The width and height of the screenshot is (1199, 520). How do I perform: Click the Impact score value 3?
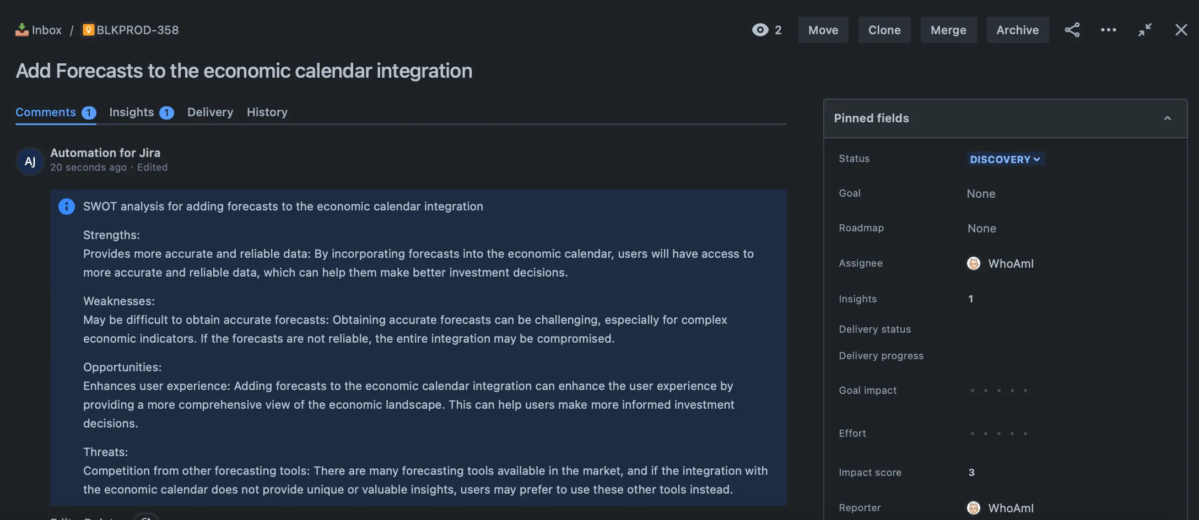[971, 472]
